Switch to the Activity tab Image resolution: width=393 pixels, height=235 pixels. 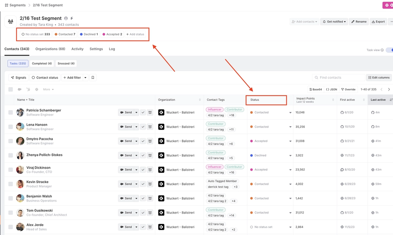(78, 49)
